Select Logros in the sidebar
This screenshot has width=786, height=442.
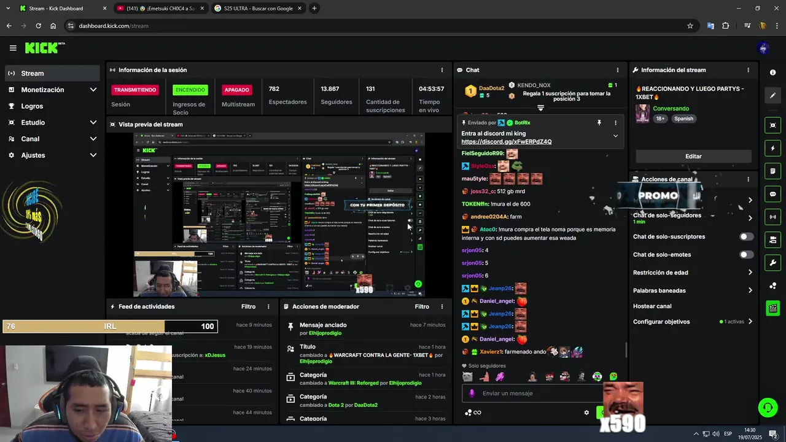tap(52, 106)
